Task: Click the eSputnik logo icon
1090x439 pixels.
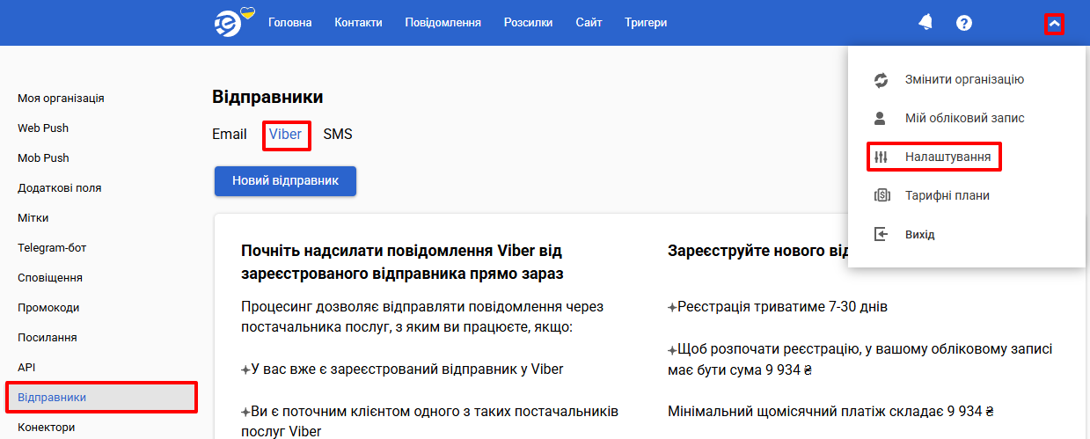Action: [230, 22]
